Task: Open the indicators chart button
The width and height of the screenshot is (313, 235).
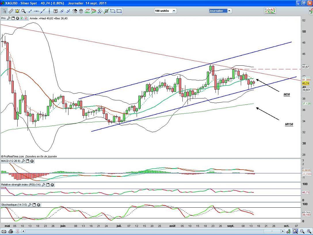Action: point(270,11)
